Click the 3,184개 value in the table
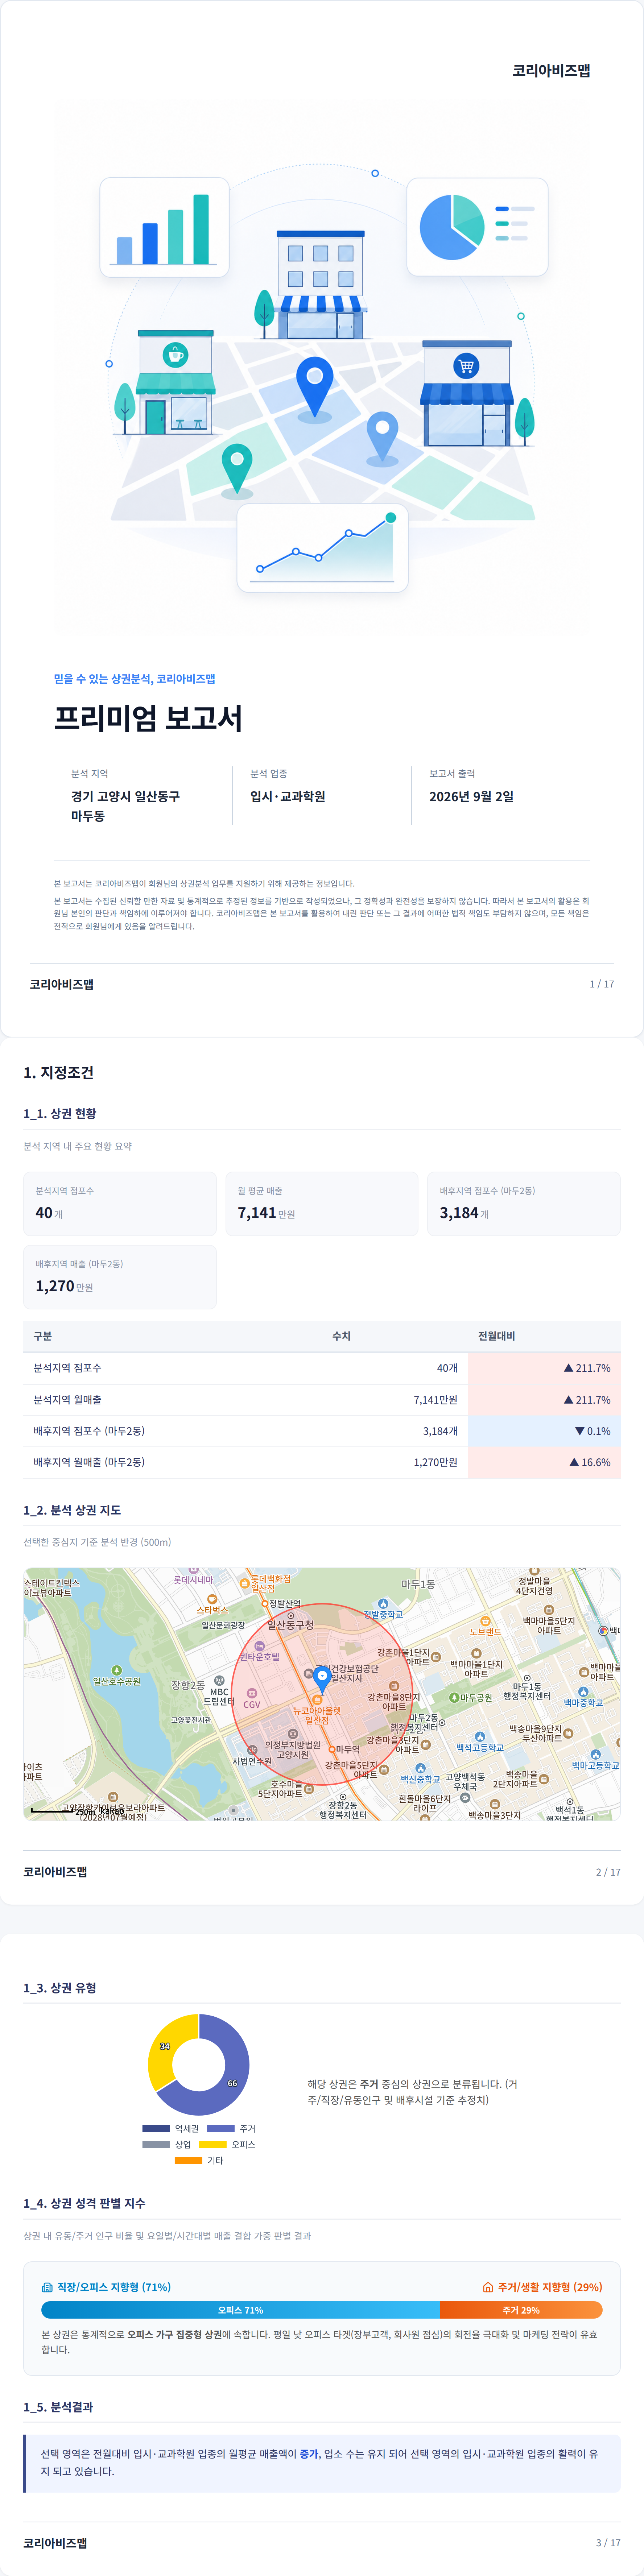Screen dimensions: 644x2576 coord(440,1431)
